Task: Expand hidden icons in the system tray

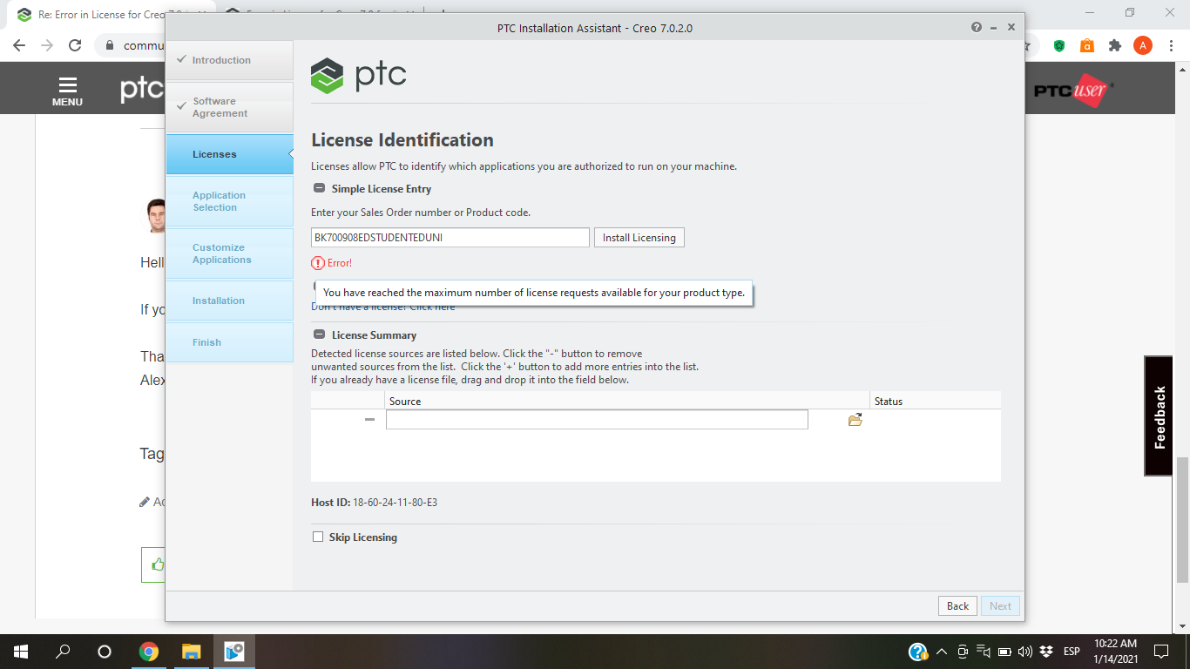Action: (941, 651)
